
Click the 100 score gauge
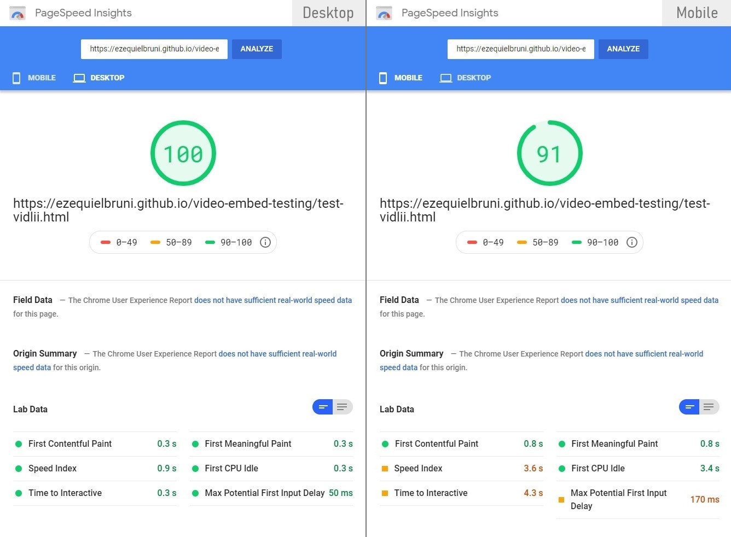pyautogui.click(x=183, y=153)
